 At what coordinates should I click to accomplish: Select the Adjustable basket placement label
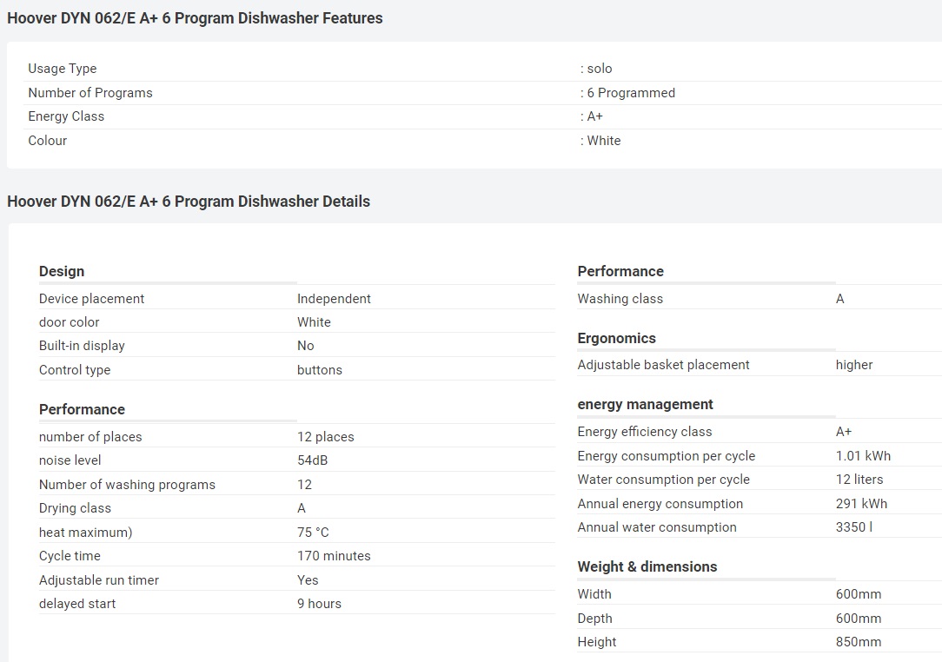coord(663,365)
